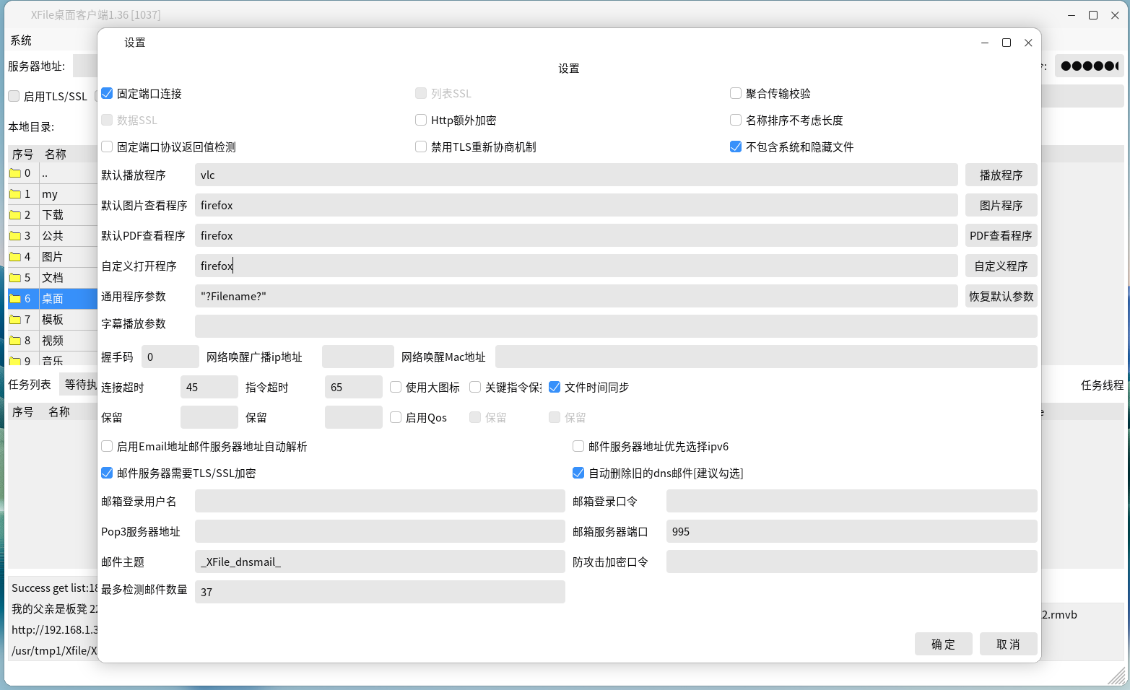Click the 邮箱服务器端口 field showing 995

click(851, 531)
